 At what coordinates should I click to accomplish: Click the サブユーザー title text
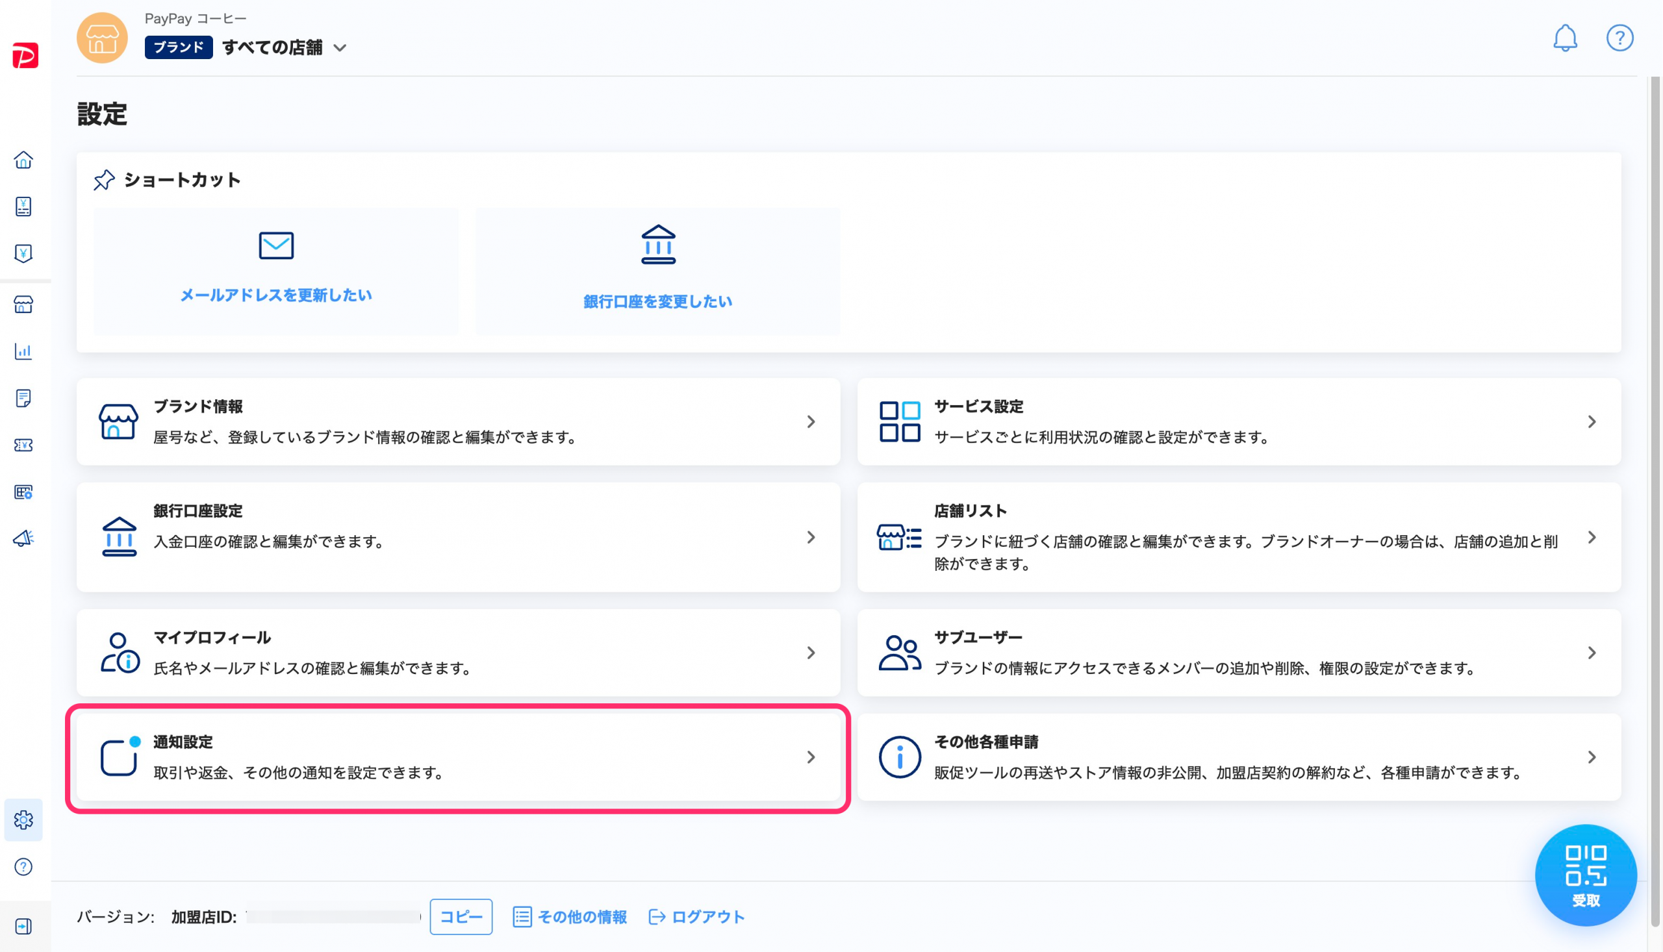tap(978, 638)
